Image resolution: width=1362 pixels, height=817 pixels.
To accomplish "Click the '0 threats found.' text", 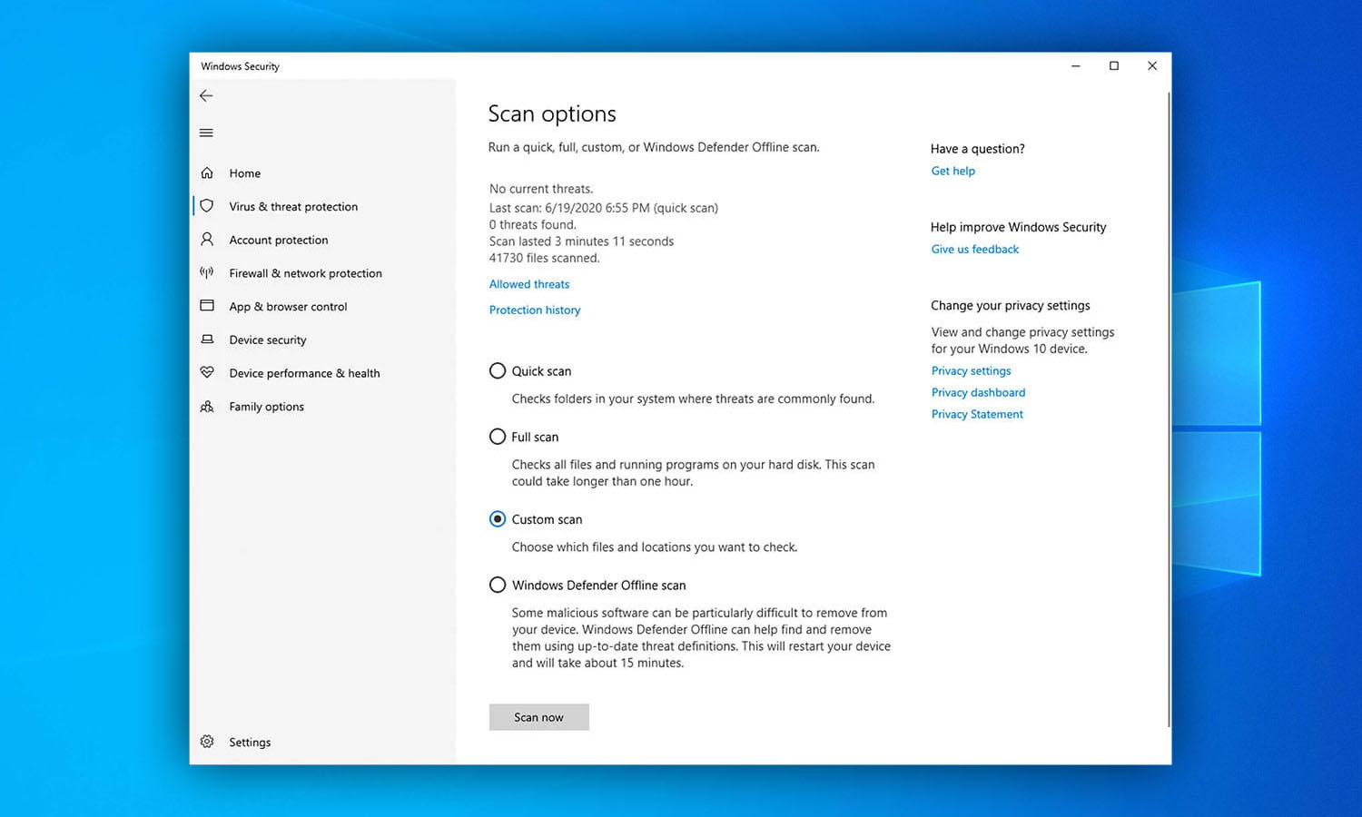I will pos(533,224).
